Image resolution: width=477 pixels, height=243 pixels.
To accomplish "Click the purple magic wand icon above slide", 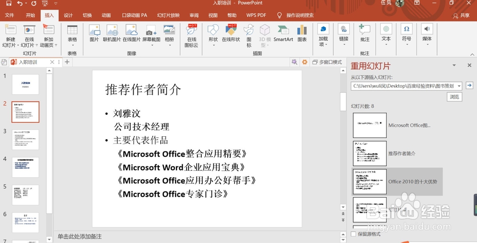I will pyautogui.click(x=294, y=62).
